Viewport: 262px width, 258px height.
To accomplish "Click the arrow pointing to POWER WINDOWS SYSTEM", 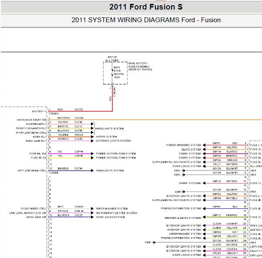I will click(x=204, y=145).
